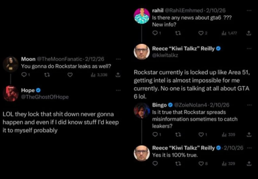
Task: Open the @kiwitalkz profile handle
Action: pyautogui.click(x=165, y=55)
